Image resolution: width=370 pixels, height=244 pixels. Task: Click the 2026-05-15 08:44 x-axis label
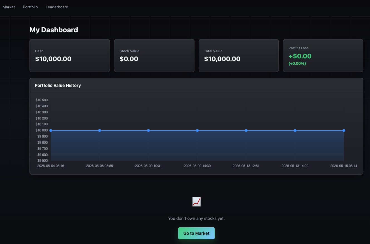(344, 166)
